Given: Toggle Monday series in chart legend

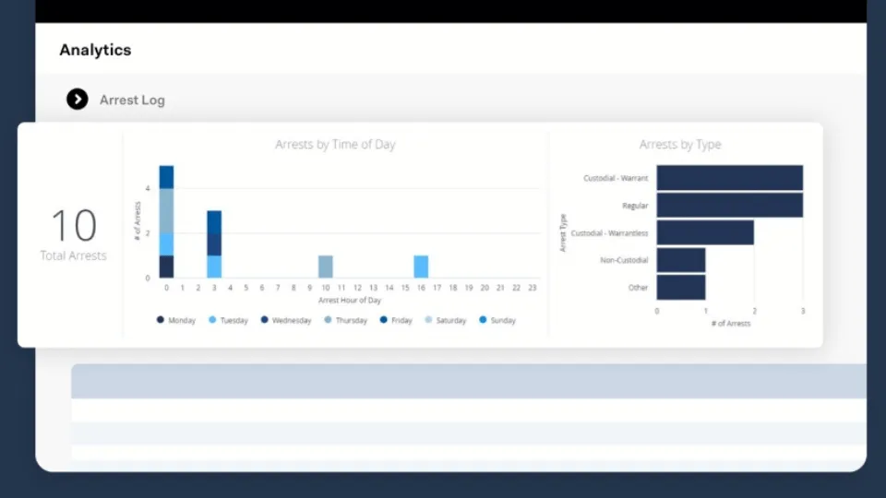Looking at the screenshot, I should pos(175,320).
